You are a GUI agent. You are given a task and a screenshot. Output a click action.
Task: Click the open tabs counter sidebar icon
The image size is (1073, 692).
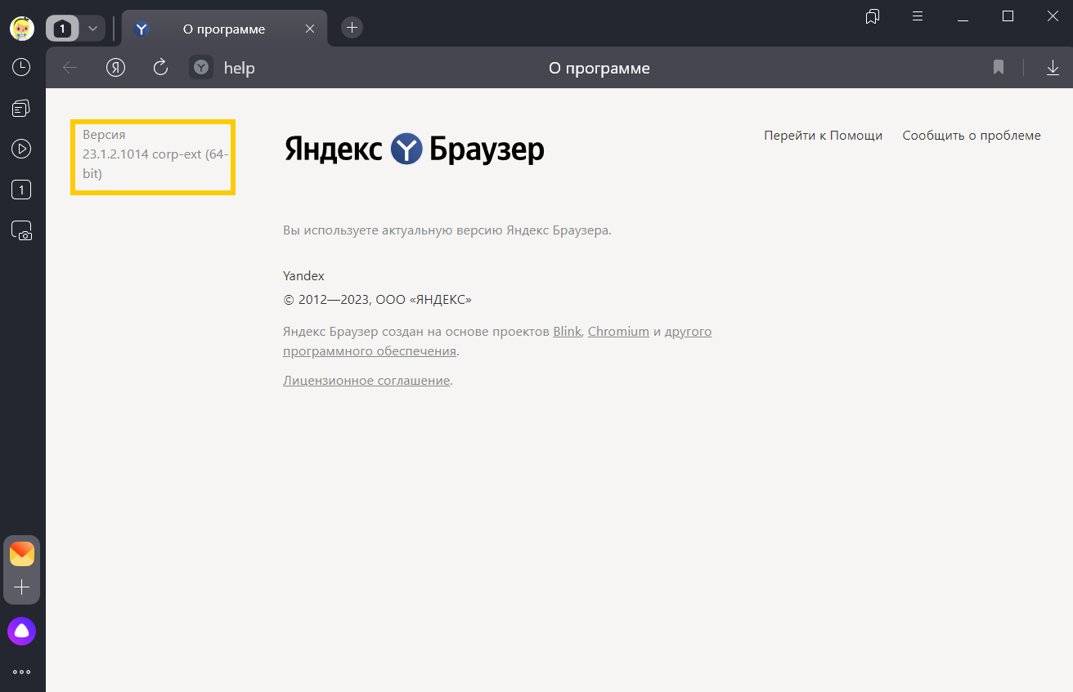coord(21,190)
